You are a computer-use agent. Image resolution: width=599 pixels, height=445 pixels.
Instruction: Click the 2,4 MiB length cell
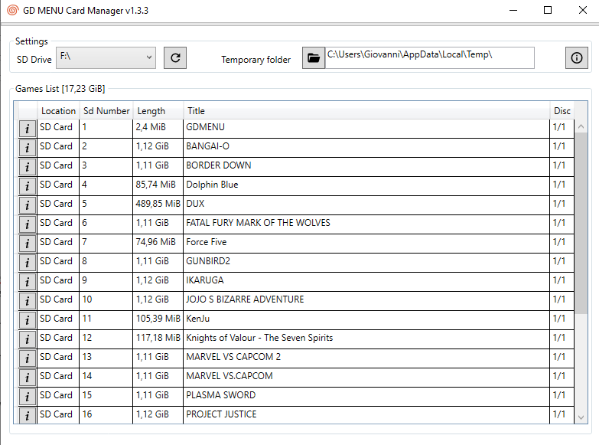158,129
